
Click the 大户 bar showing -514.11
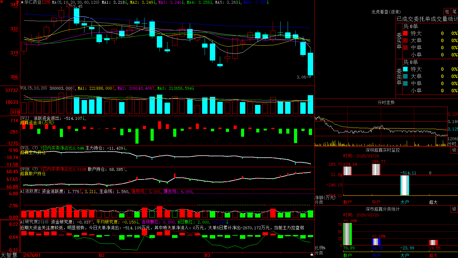click(404, 185)
